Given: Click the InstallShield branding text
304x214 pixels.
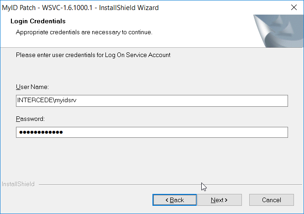Looking at the screenshot, I should coord(18,184).
